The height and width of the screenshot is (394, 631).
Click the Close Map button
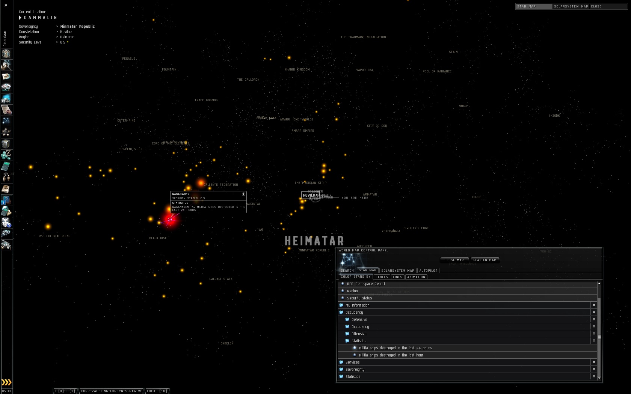[x=454, y=260]
